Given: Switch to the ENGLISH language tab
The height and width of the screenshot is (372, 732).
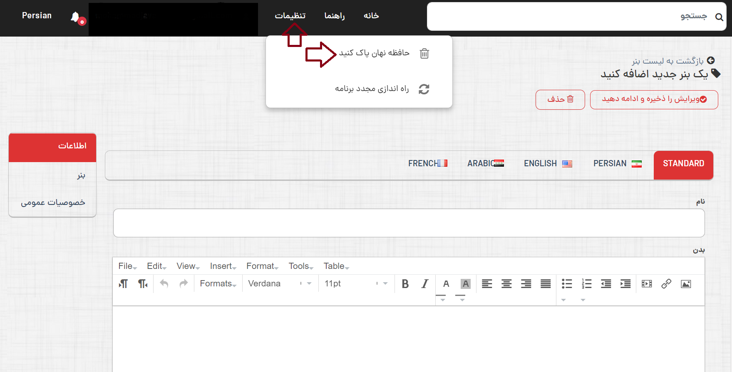Looking at the screenshot, I should (547, 164).
